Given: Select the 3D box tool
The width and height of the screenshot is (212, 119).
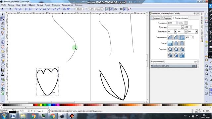Looking at the screenshot, I should pyautogui.click(x=2, y=42).
